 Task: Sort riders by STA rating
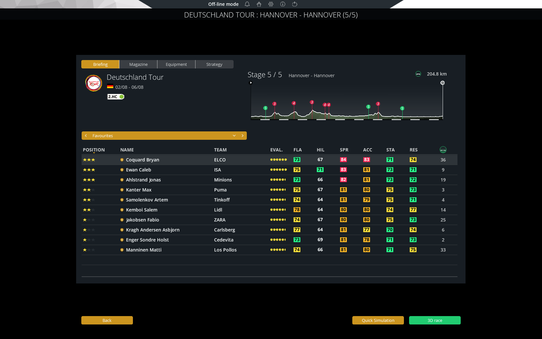click(390, 150)
